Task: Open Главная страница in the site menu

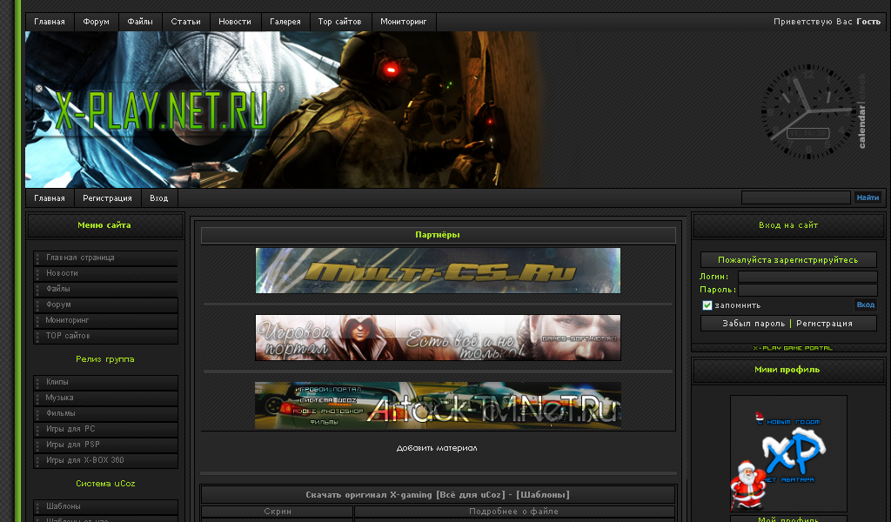Action: (105, 258)
